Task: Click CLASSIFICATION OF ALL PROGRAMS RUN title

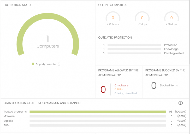Action: click(x=42, y=103)
